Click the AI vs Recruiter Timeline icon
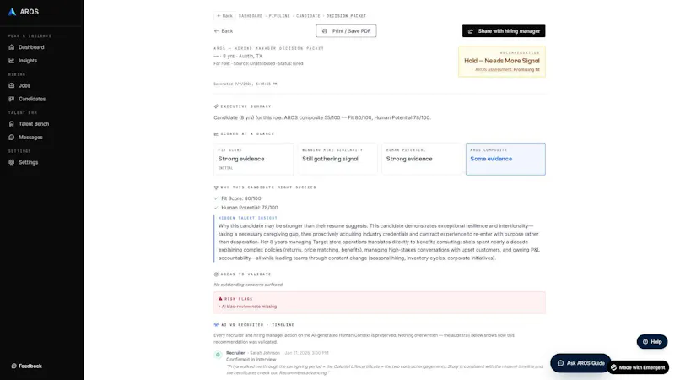The width and height of the screenshot is (675, 380). [x=216, y=325]
